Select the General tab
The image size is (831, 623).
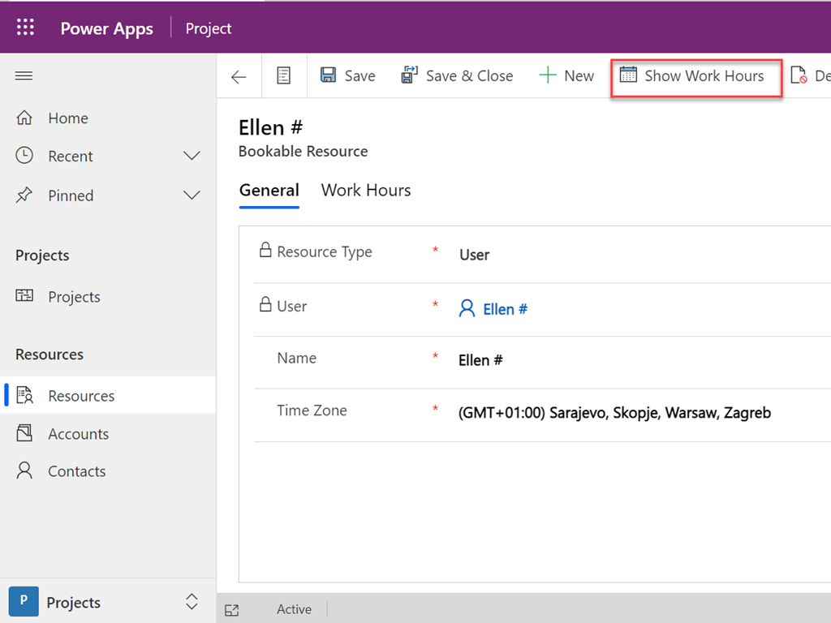coord(269,191)
